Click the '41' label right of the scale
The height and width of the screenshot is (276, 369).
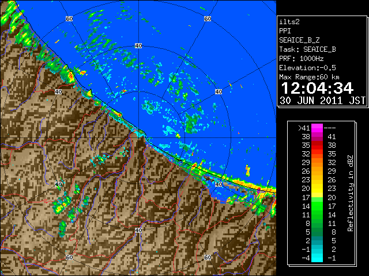tap(332, 137)
